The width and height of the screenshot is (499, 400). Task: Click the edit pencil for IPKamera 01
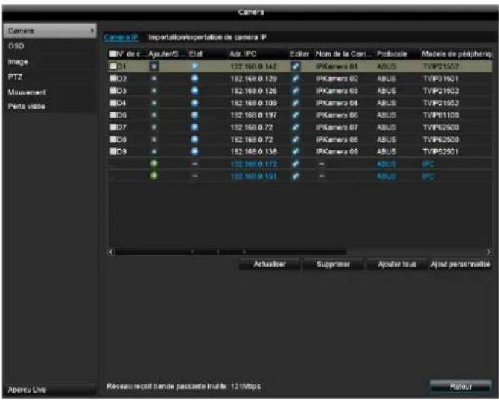tap(295, 66)
